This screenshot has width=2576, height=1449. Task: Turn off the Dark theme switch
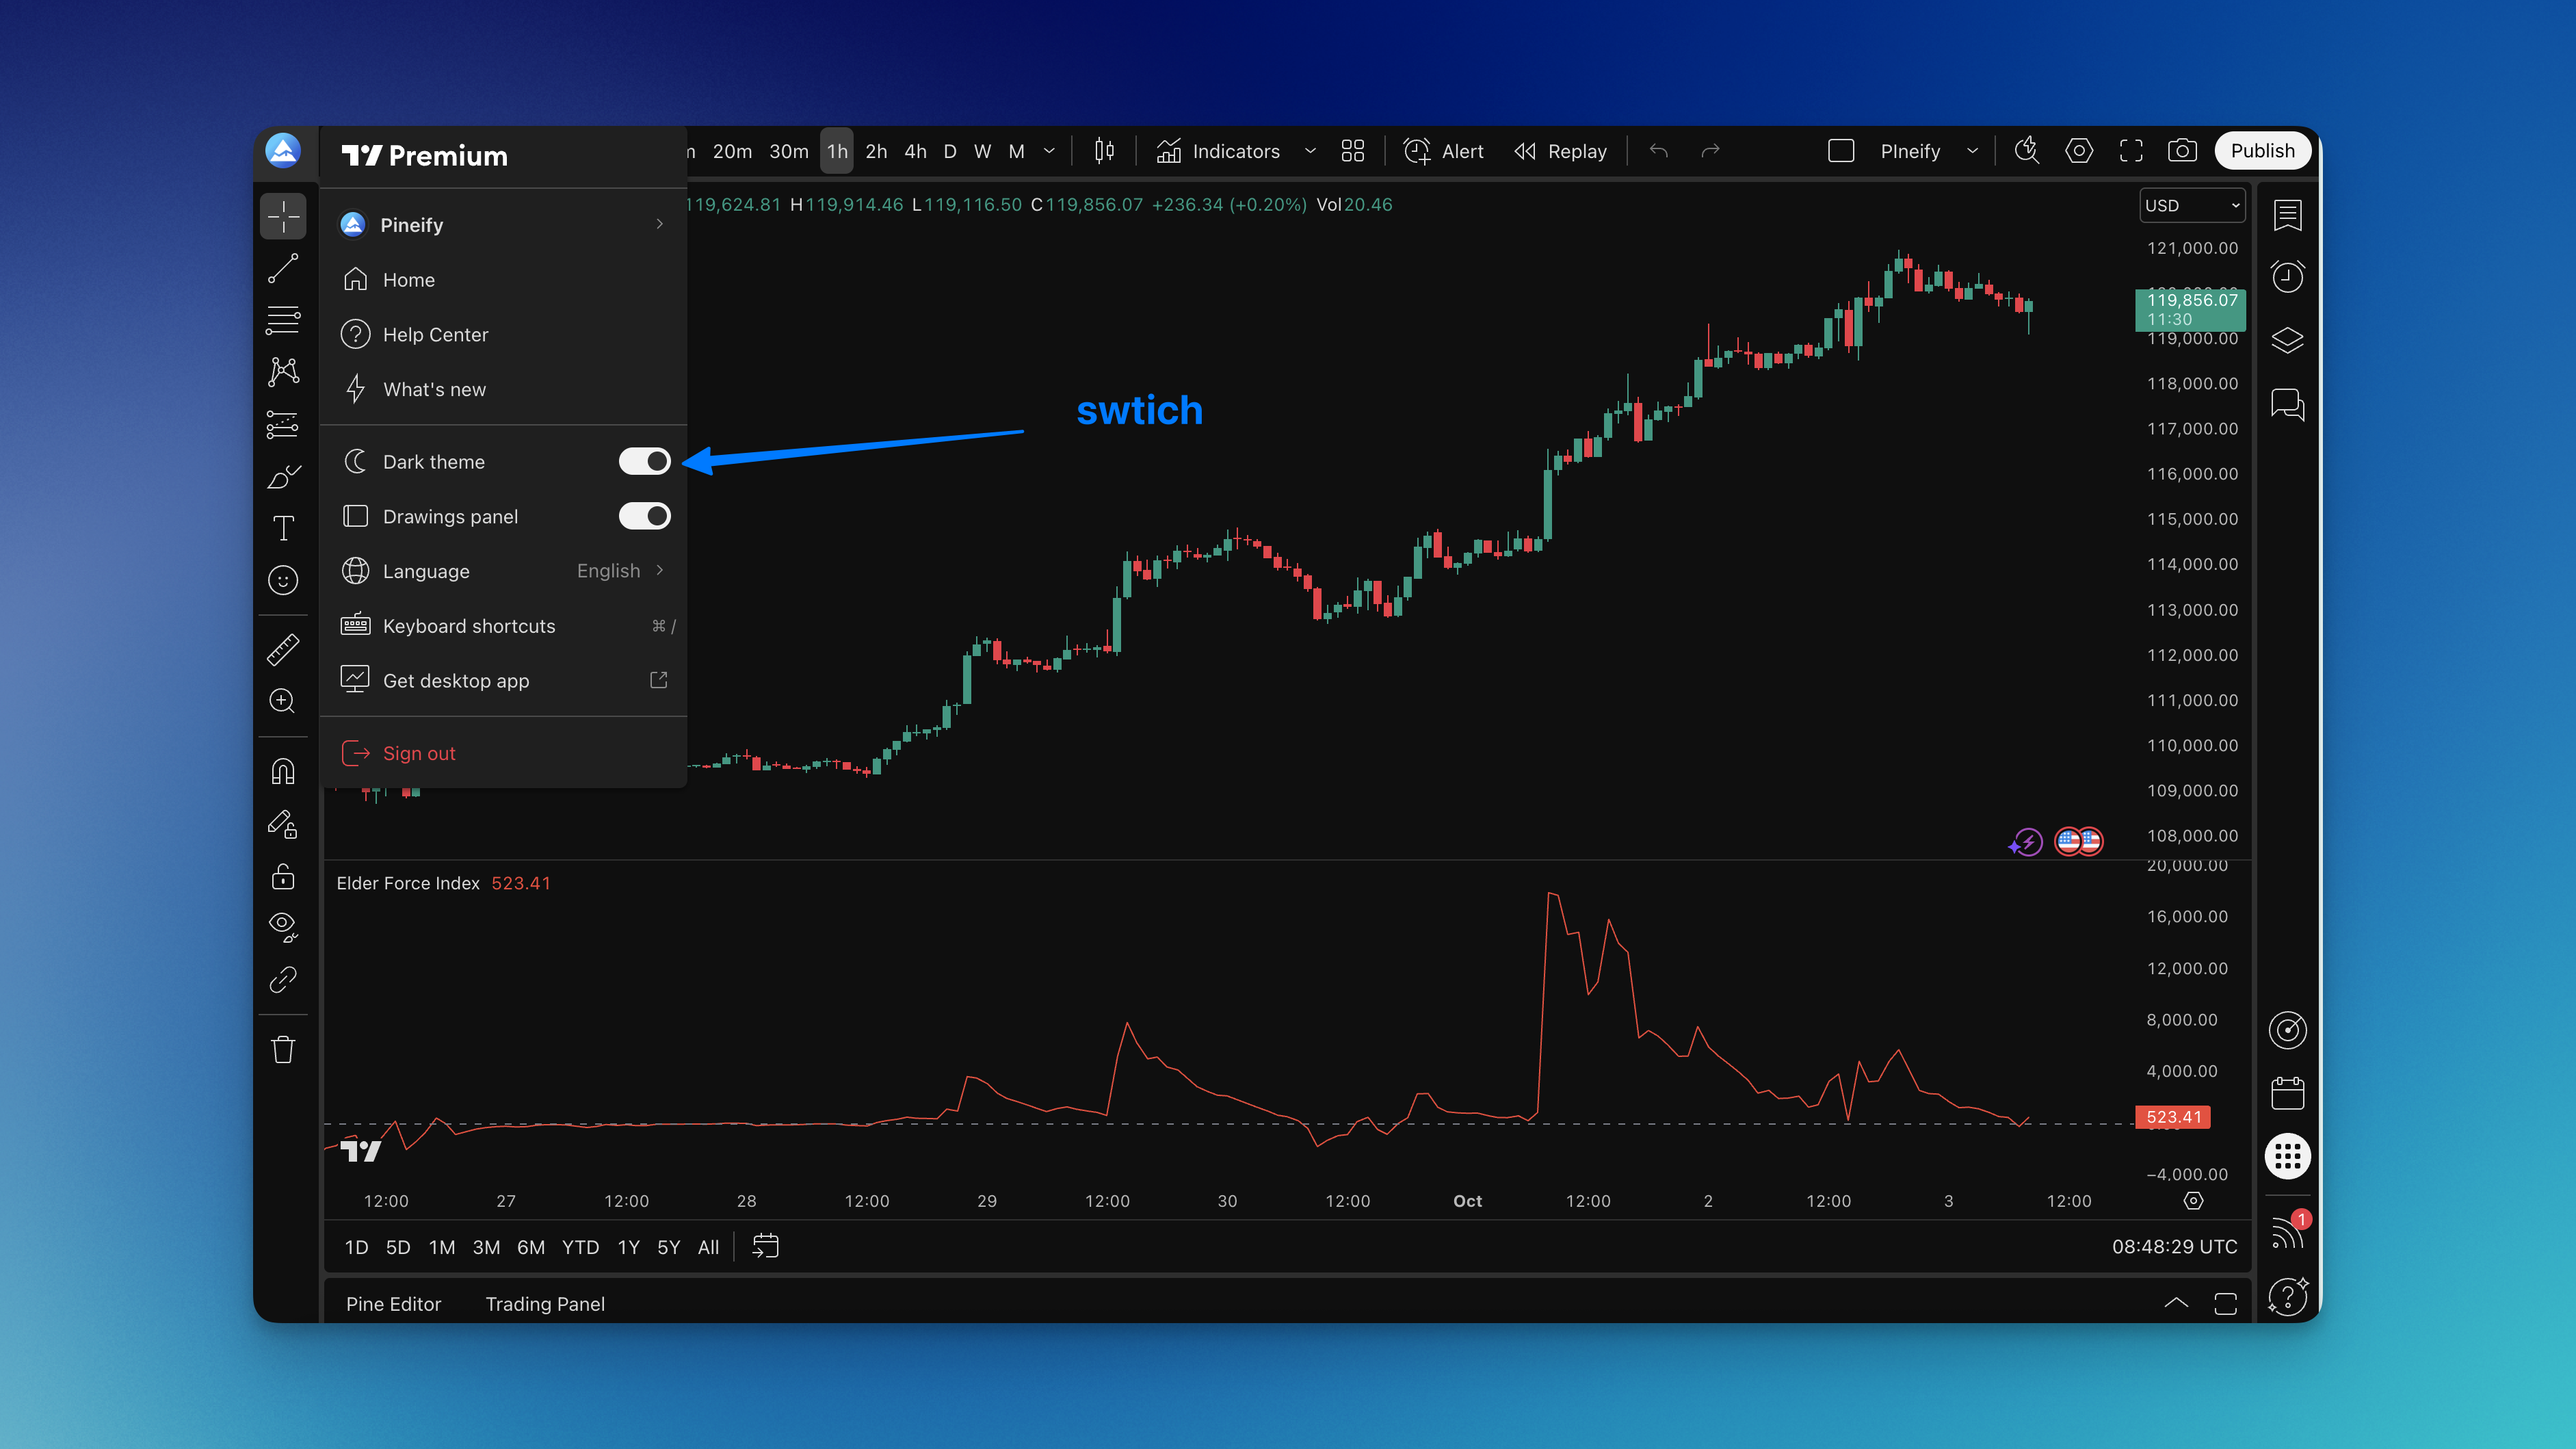click(x=644, y=461)
